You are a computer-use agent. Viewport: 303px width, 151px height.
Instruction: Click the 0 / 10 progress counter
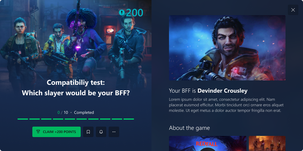point(63,112)
